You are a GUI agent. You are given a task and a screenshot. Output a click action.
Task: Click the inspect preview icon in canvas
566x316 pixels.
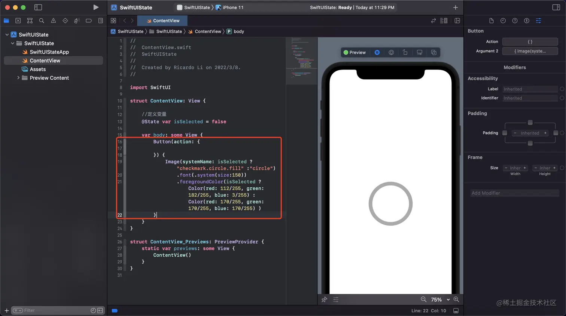(x=391, y=52)
